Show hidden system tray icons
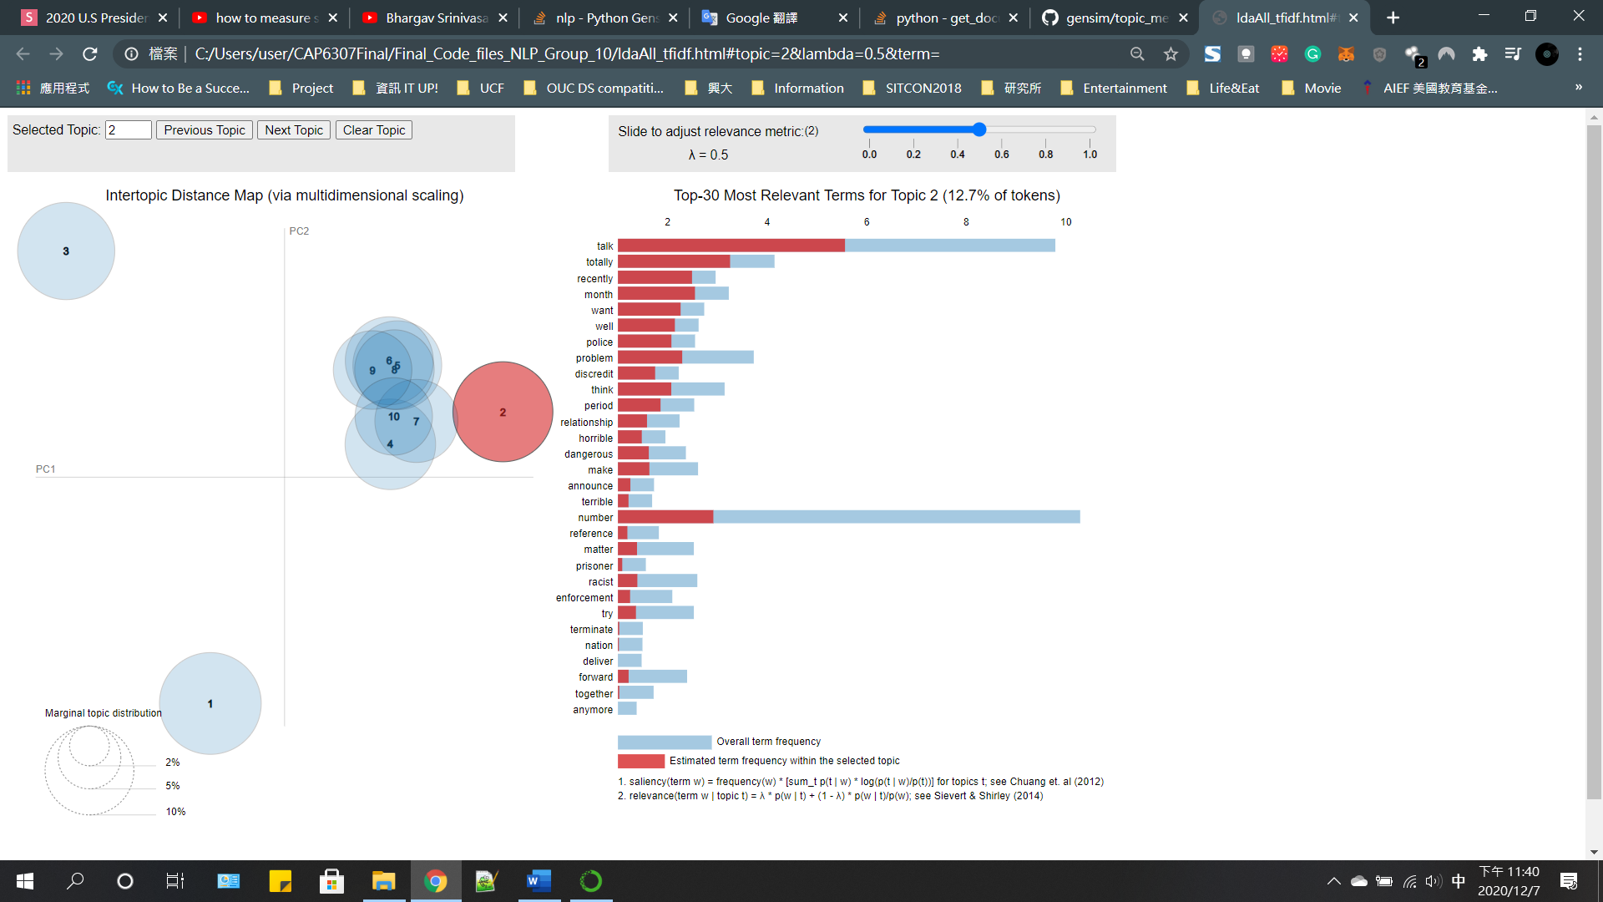 [1333, 881]
